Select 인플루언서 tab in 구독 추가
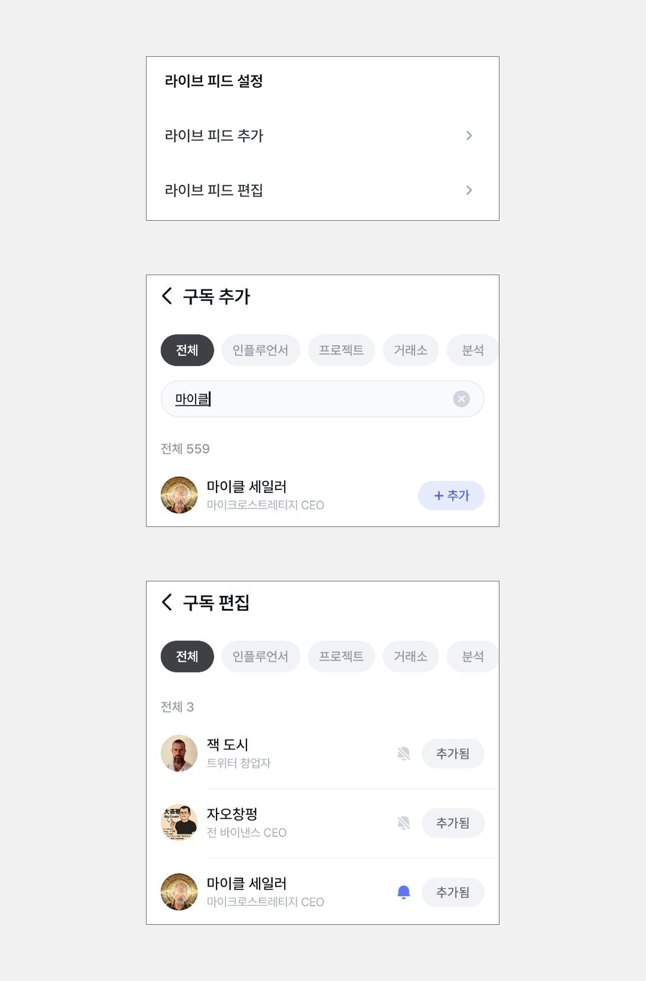The width and height of the screenshot is (646, 981). [260, 351]
